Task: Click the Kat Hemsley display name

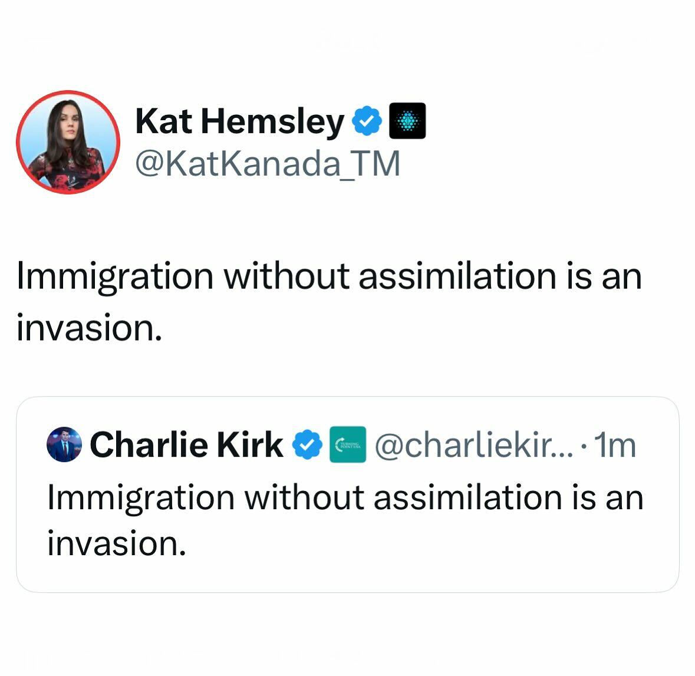Action: click(x=239, y=121)
